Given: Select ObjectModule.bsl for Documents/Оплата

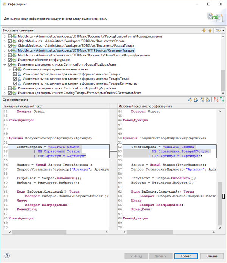Looking at the screenshot, I should point(57,41).
